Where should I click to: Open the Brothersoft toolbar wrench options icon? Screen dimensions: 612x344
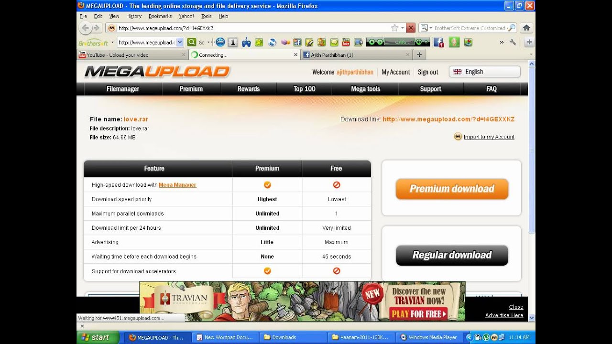tap(513, 42)
